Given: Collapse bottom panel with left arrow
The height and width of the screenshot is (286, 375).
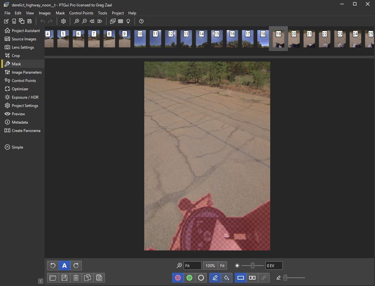Looking at the screenshot, I should [41, 281].
